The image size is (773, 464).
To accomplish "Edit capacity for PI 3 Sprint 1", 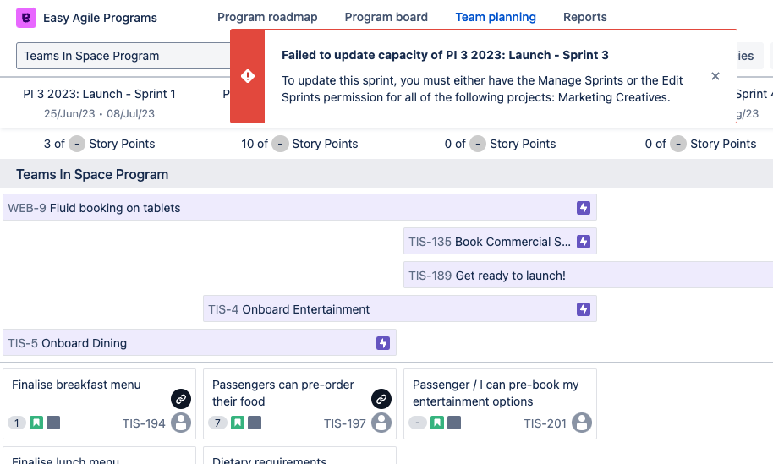I will pos(77,144).
